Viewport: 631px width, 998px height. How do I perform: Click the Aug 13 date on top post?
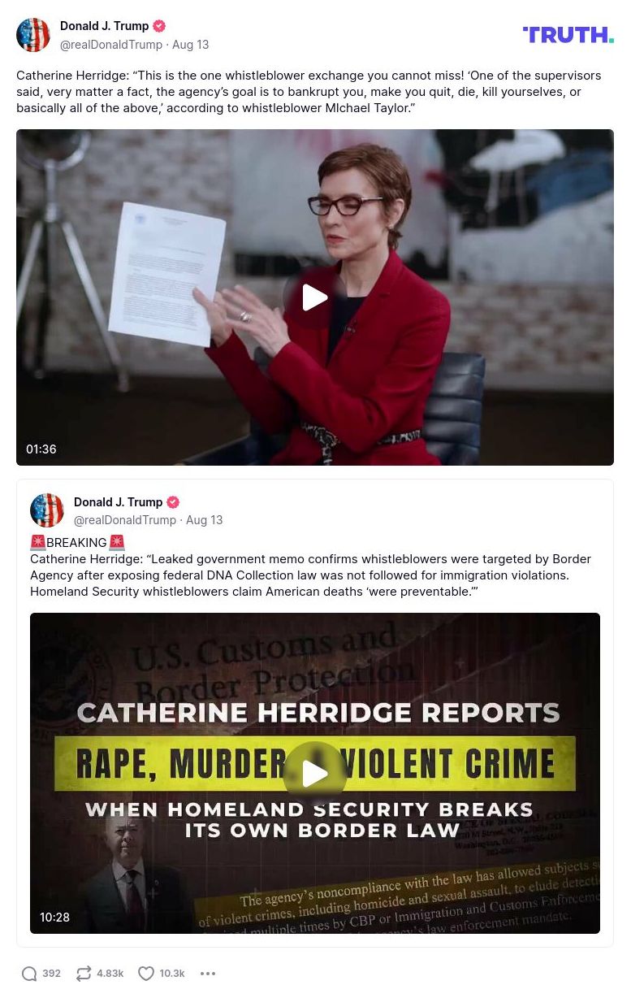click(x=190, y=45)
